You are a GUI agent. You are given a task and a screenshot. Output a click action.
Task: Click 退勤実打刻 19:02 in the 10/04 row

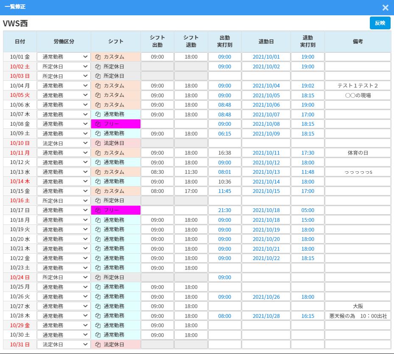click(308, 85)
